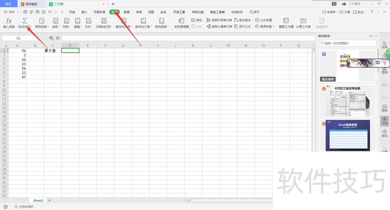Select the Sheet1 sheet tab

coord(39,201)
